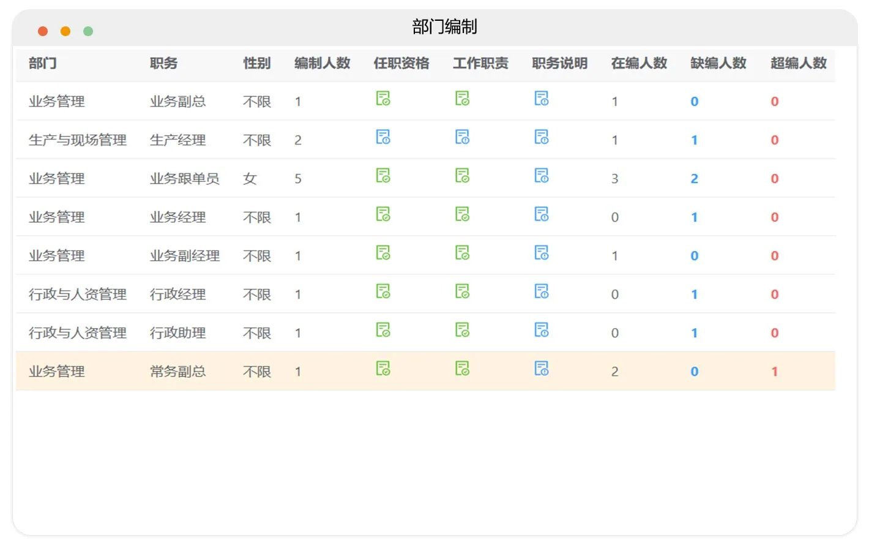Image resolution: width=869 pixels, height=551 pixels.
Task: Open 职务说明 icon for 业务跟单员 row
Action: coord(542,176)
